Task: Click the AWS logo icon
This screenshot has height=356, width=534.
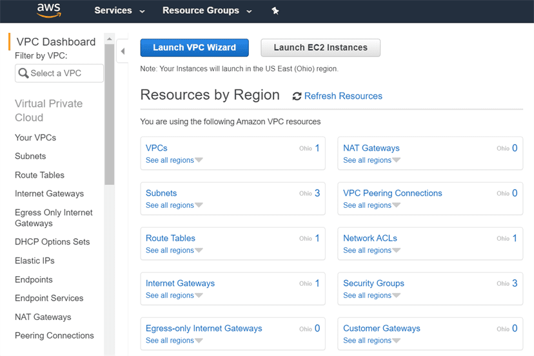Action: pos(48,10)
